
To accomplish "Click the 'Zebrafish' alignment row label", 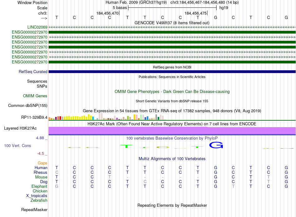I will coord(39,201).
